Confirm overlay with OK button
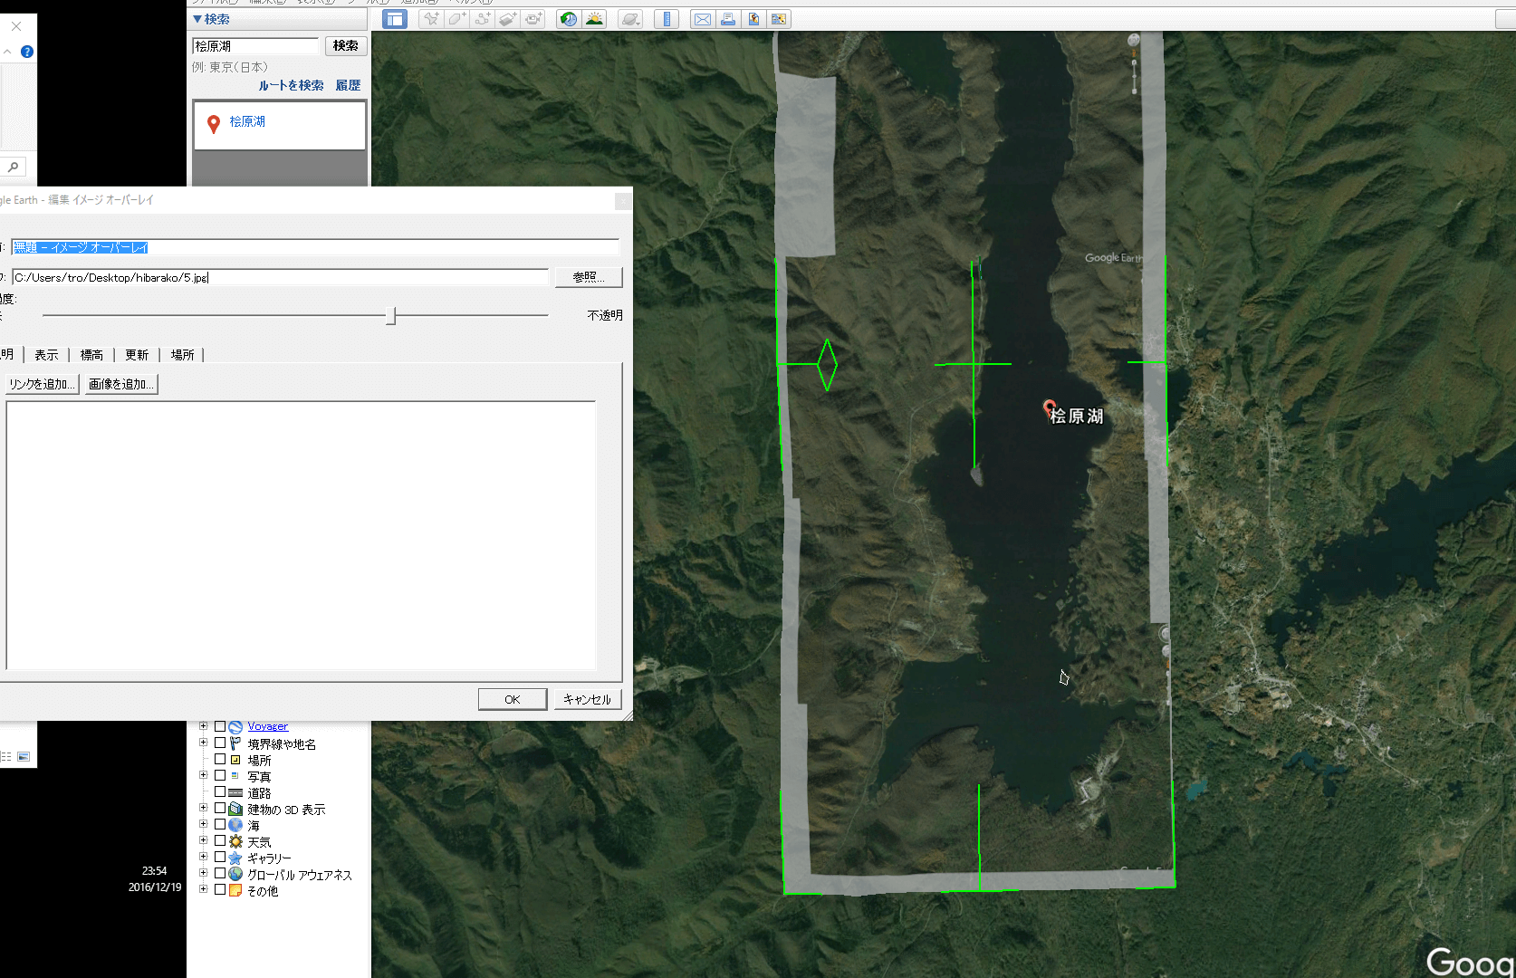The width and height of the screenshot is (1516, 978). pyautogui.click(x=513, y=699)
